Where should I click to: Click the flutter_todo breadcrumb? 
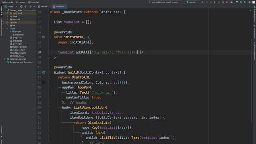coord(7,2)
